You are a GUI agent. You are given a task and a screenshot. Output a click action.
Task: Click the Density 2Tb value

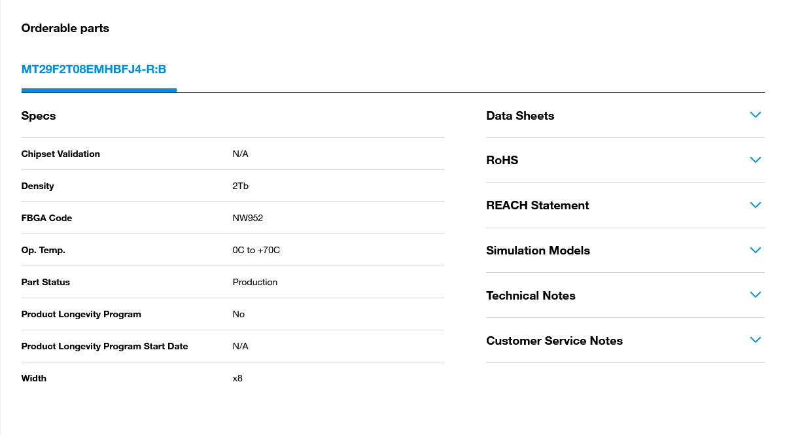coord(240,186)
